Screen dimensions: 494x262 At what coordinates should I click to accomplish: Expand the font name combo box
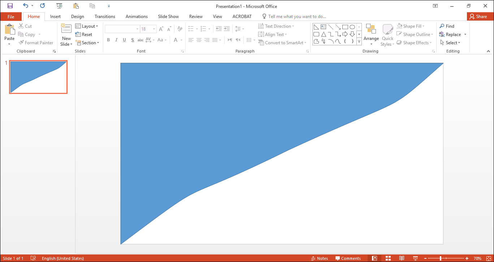tap(138, 29)
